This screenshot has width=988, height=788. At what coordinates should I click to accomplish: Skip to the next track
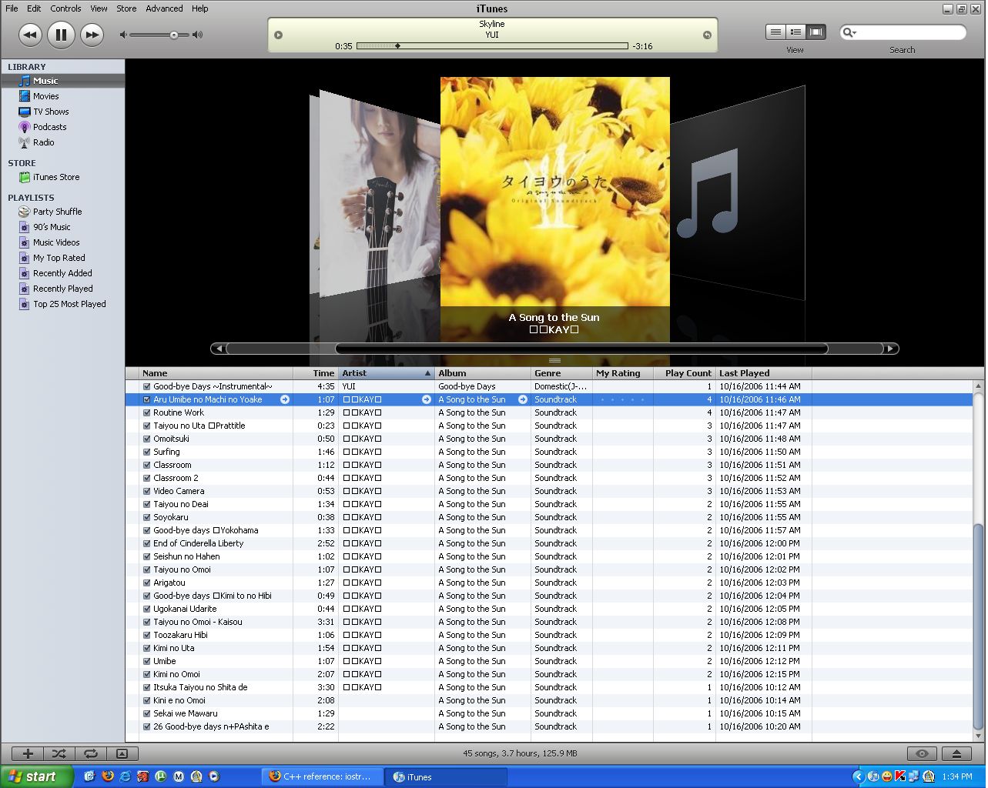point(92,35)
